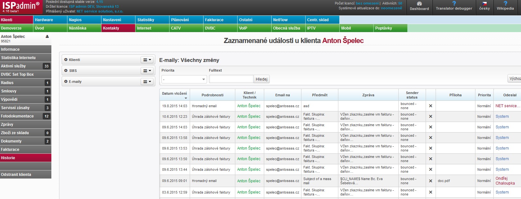
Task: Open the Fakturace top tab
Action: tap(221, 20)
